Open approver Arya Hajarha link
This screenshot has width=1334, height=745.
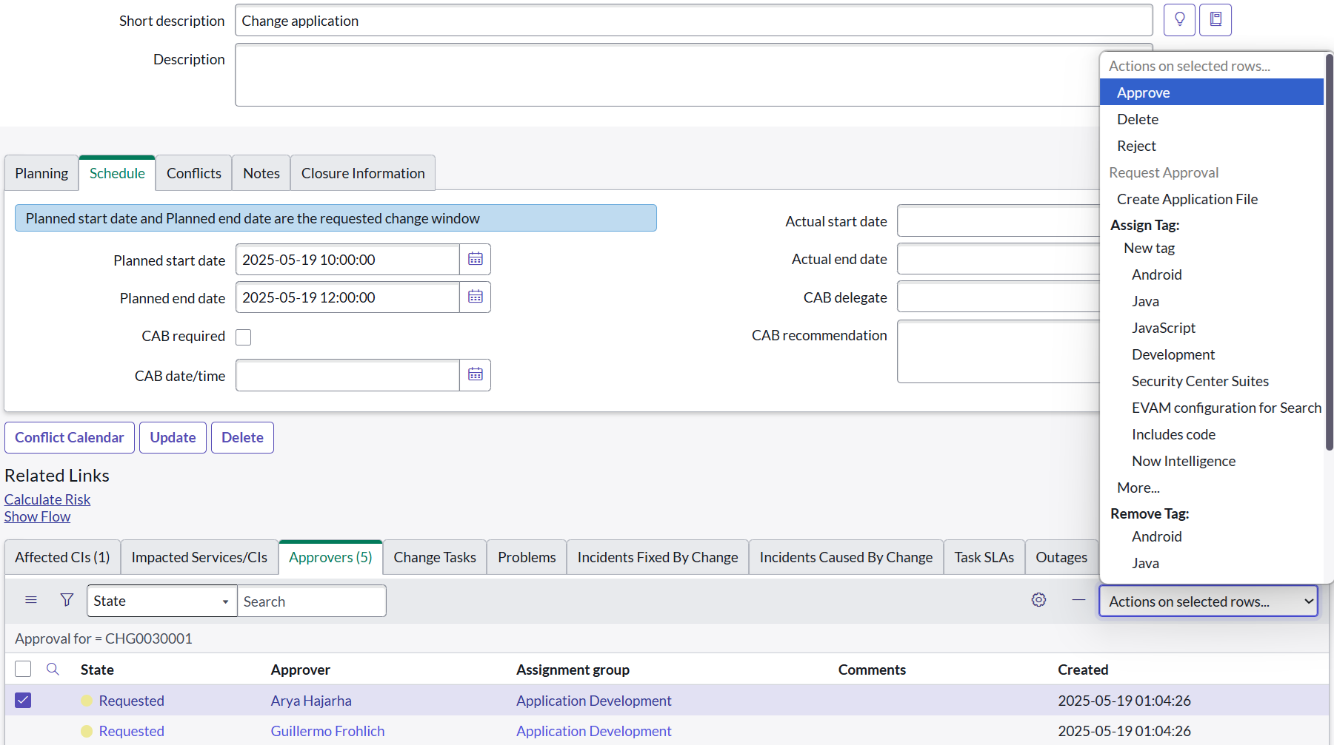tap(311, 701)
